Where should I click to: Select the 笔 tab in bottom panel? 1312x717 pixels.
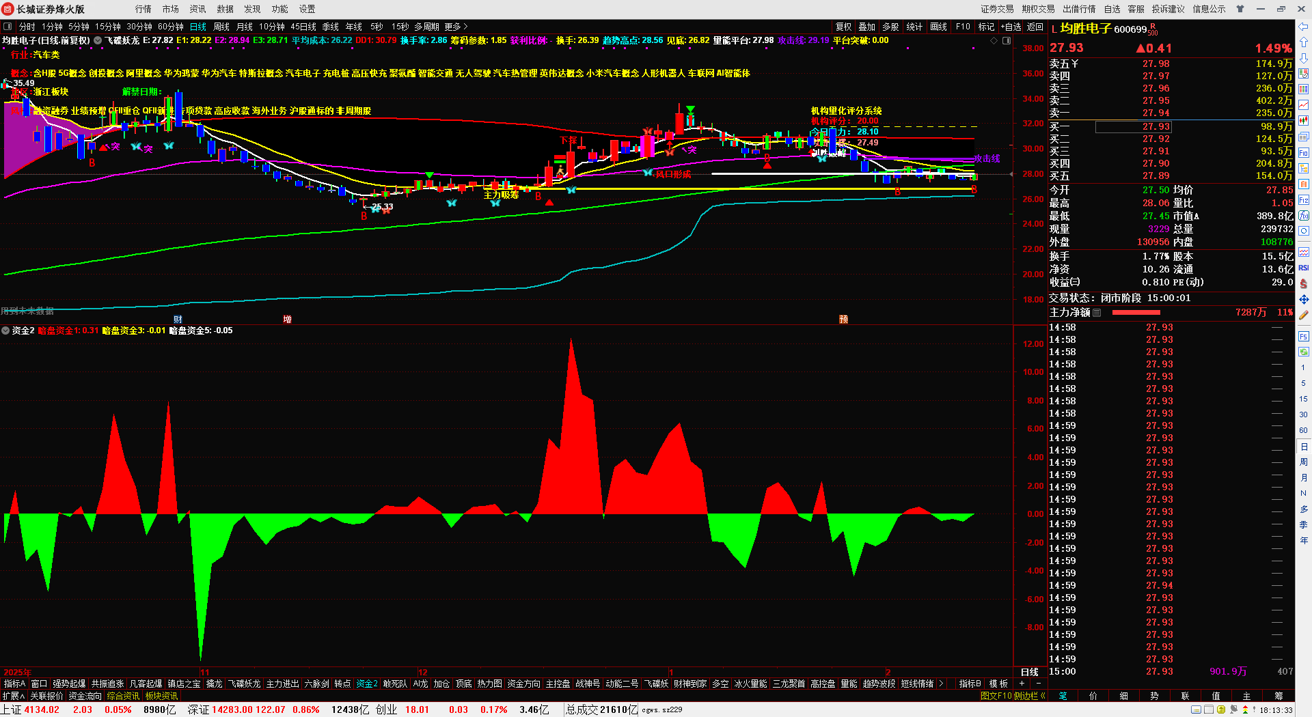click(x=1063, y=696)
